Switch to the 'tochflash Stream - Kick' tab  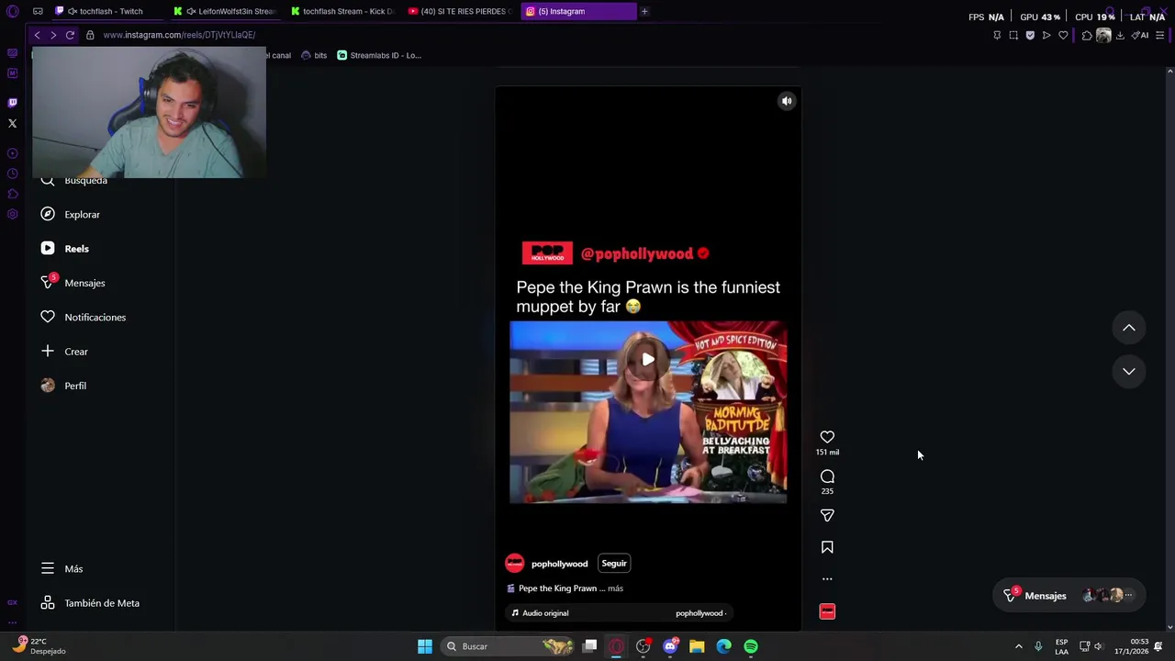coord(341,11)
